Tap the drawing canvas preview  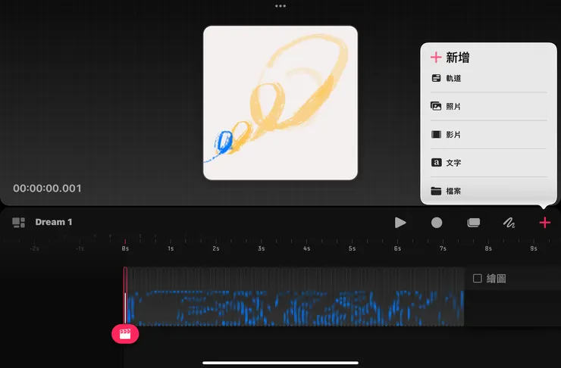point(280,103)
